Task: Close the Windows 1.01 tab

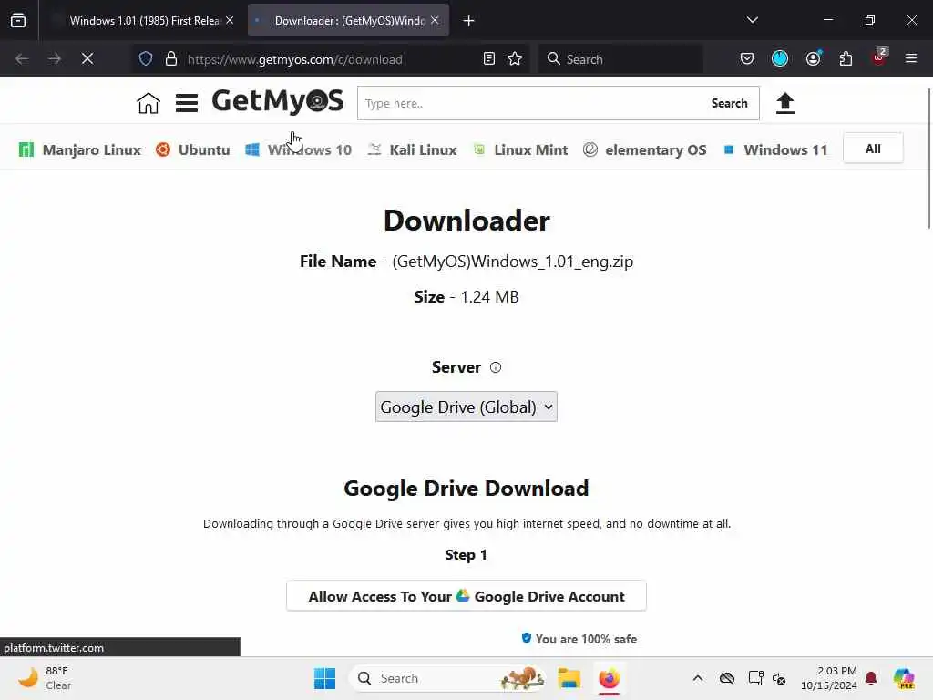Action: tap(230, 20)
